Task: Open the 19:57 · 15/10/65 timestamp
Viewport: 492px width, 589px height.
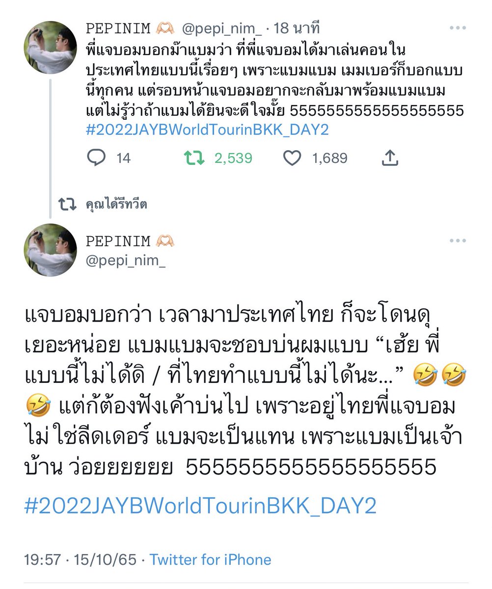Action: [x=81, y=560]
